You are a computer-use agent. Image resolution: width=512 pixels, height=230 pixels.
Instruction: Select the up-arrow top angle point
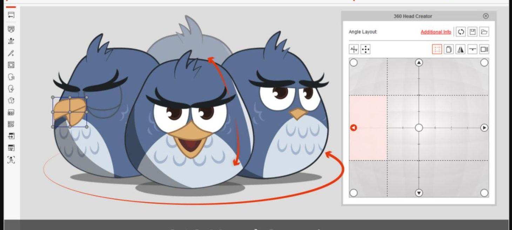419,62
